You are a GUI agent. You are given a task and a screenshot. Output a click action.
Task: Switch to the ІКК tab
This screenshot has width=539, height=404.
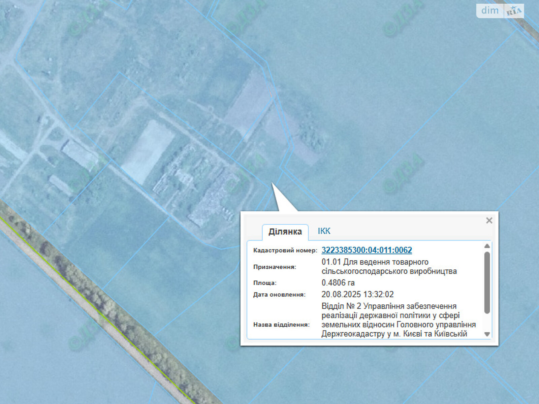(x=324, y=231)
